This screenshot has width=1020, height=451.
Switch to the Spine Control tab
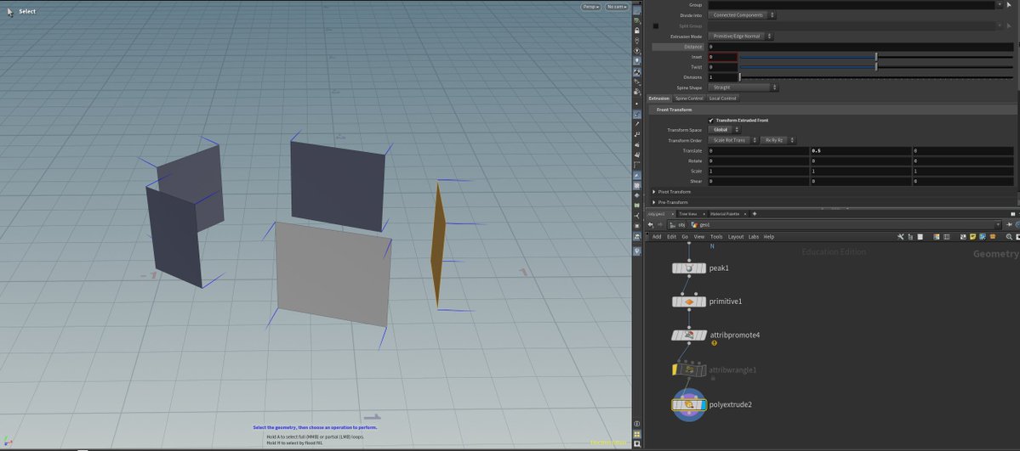pos(689,99)
